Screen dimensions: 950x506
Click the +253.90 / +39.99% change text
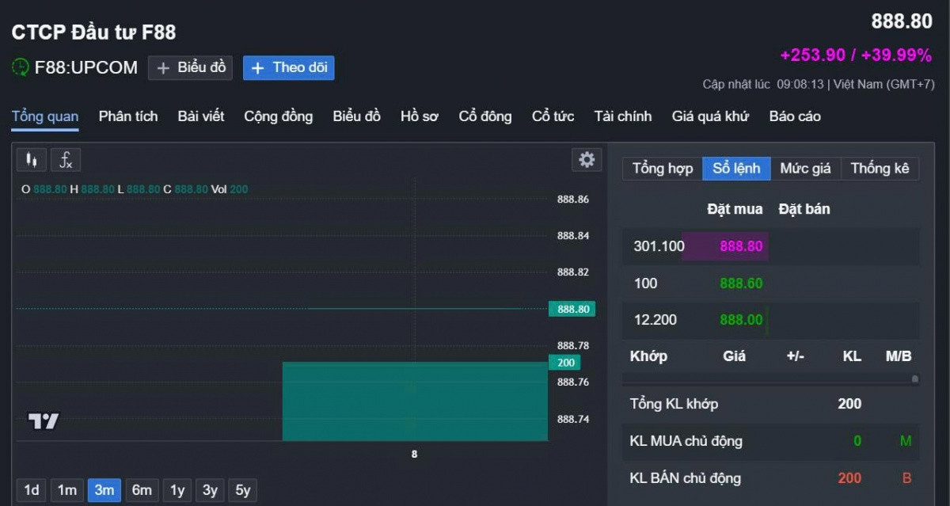(x=856, y=55)
